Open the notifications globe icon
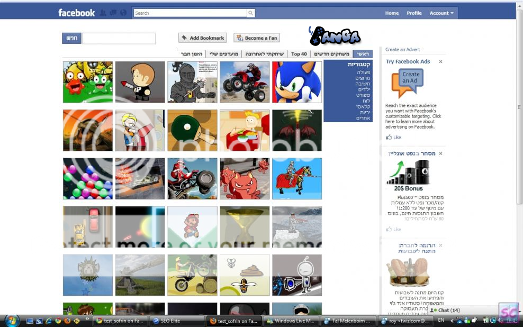This screenshot has width=523, height=327. click(x=123, y=13)
